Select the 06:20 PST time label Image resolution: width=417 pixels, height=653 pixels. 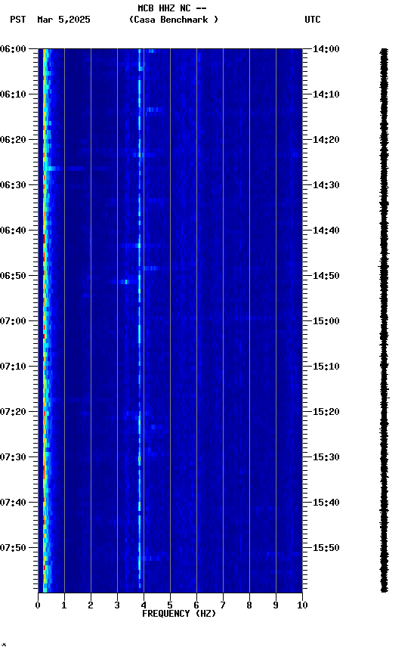tap(13, 140)
